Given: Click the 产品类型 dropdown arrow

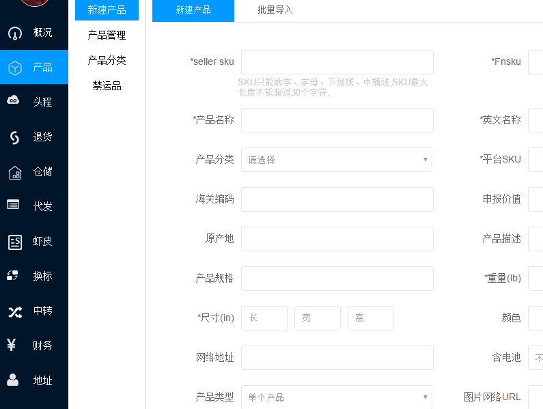Looking at the screenshot, I should coord(426,397).
